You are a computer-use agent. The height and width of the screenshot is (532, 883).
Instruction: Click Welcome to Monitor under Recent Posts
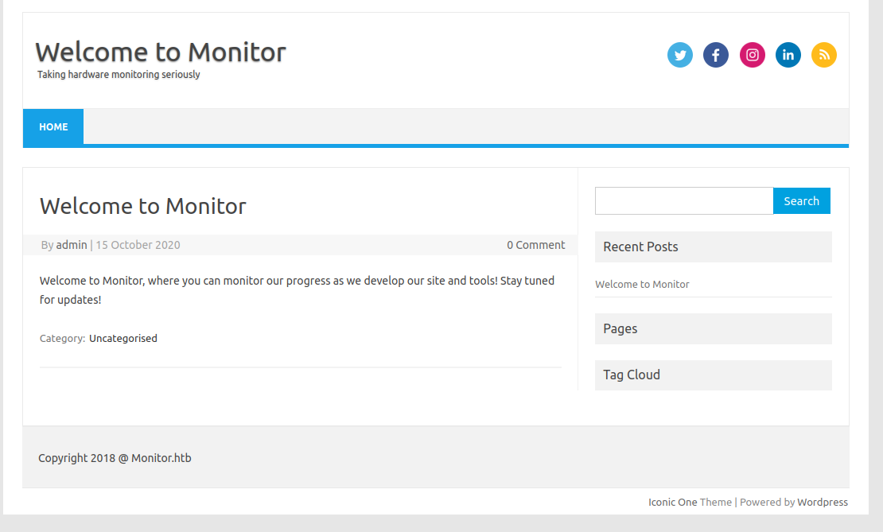(642, 285)
